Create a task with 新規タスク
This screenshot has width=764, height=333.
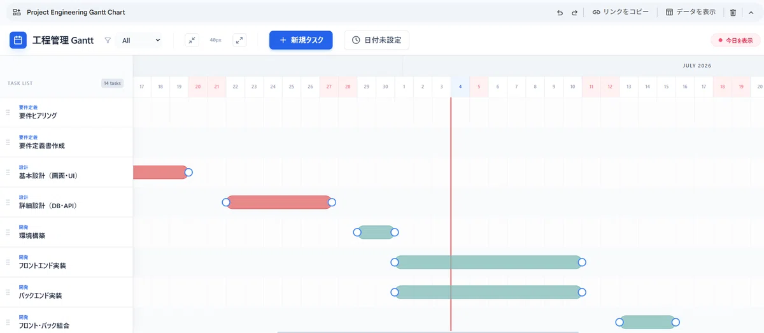301,39
